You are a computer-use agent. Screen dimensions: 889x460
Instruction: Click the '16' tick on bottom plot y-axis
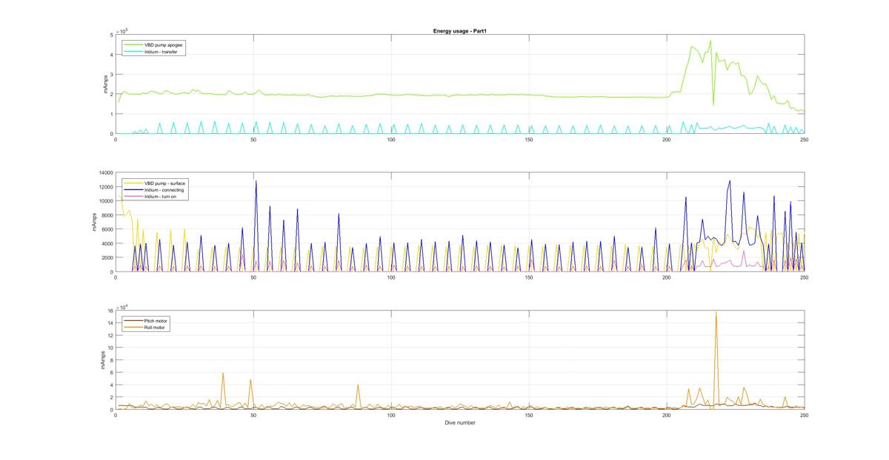pyautogui.click(x=110, y=311)
